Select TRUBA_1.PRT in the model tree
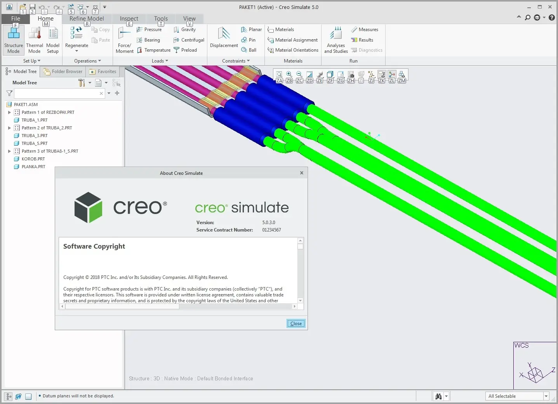 tap(35, 120)
